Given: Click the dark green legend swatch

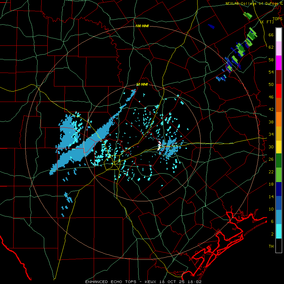Looking at the screenshot, I should tap(279, 160).
